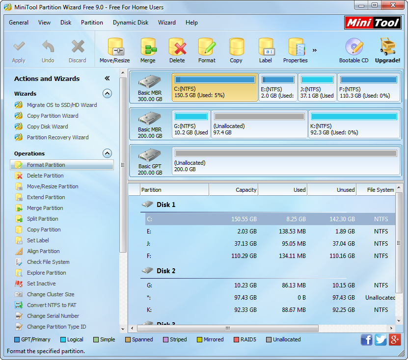Select the C:(NTFS) 150.5 GB partition block
Screen dimensions: 408x360
click(x=215, y=87)
